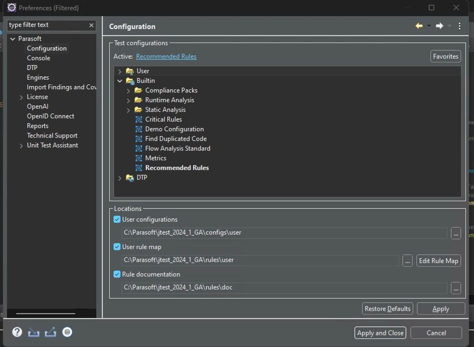Toggle the User configurations checkbox
Image resolution: width=474 pixels, height=347 pixels.
click(x=117, y=219)
